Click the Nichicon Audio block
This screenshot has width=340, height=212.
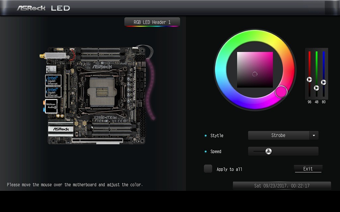(x=51, y=106)
